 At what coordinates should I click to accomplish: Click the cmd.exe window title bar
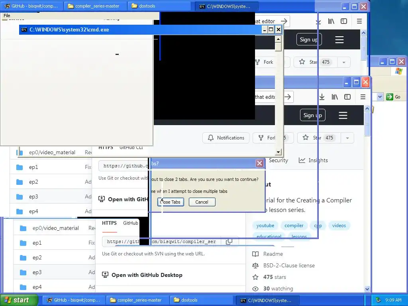pyautogui.click(x=141, y=29)
